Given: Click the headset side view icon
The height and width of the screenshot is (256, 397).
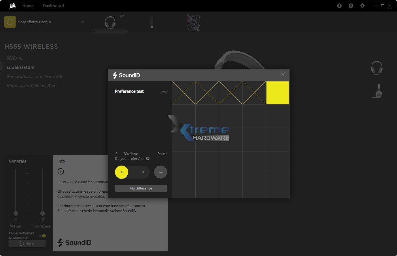Looking at the screenshot, I should tap(377, 91).
